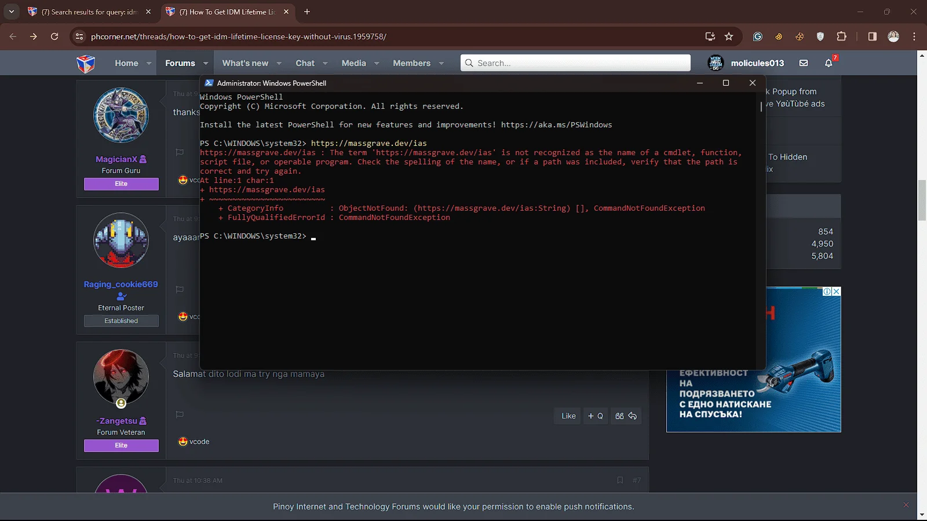927x521 pixels.
Task: Click Raging_cookie669's avatar picture
Action: click(x=121, y=240)
